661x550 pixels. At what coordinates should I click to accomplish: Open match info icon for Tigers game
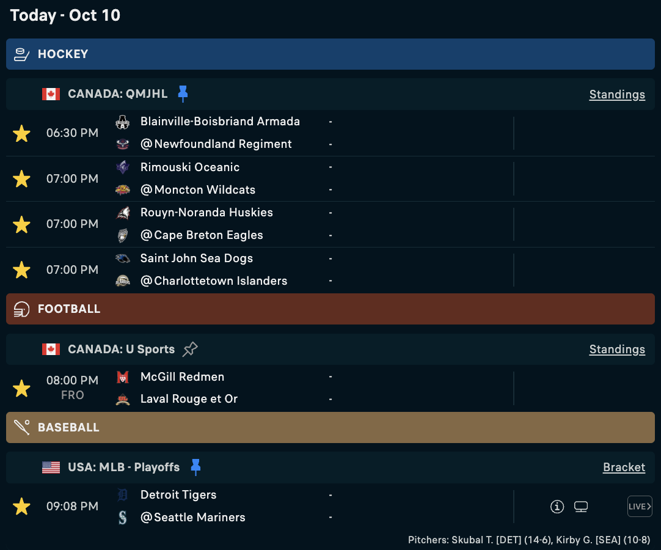click(x=557, y=506)
